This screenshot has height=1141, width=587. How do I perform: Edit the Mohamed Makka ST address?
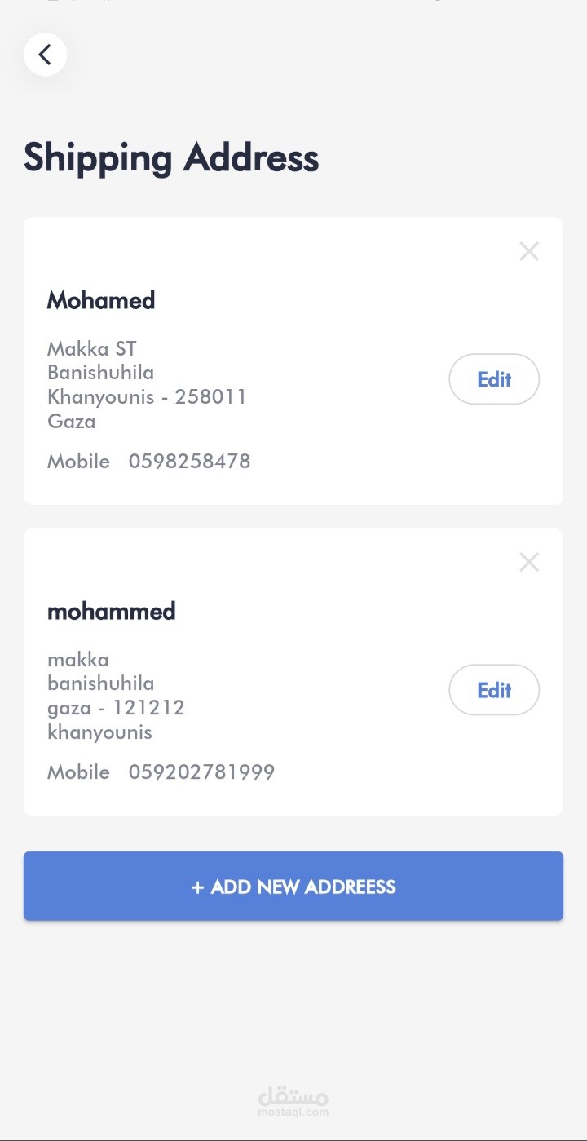[494, 379]
